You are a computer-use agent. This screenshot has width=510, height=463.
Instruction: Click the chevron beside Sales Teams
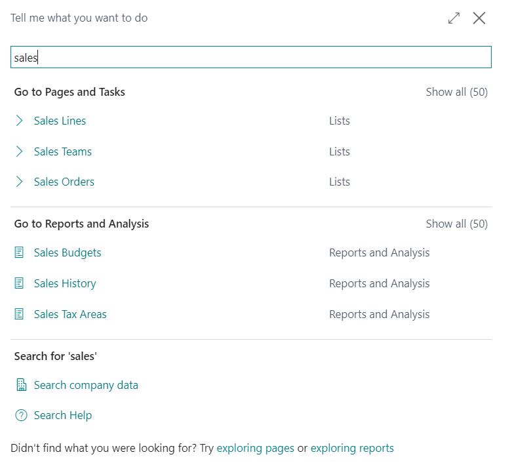click(x=19, y=151)
